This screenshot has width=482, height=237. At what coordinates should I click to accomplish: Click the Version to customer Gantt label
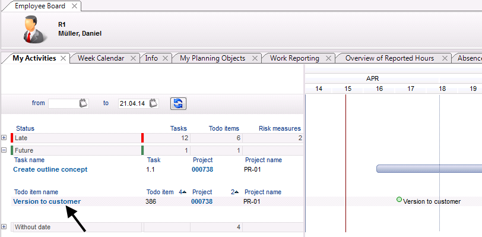click(432, 201)
